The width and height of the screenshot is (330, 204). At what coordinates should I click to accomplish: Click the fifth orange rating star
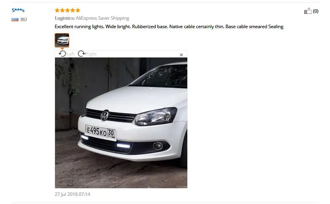click(x=78, y=10)
